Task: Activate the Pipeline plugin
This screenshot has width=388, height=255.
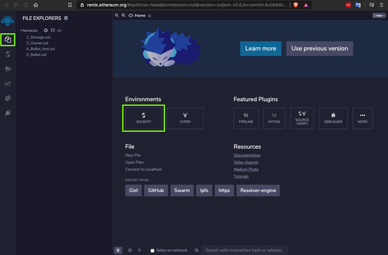Action: [x=246, y=118]
